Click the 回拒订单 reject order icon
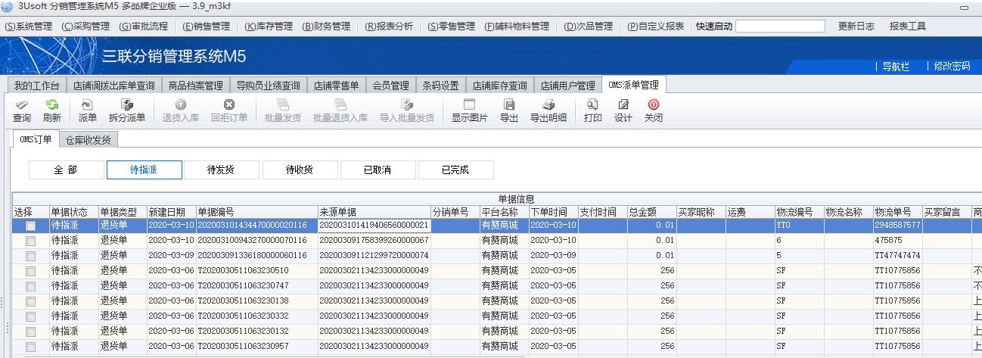The height and width of the screenshot is (358, 982). (x=229, y=111)
